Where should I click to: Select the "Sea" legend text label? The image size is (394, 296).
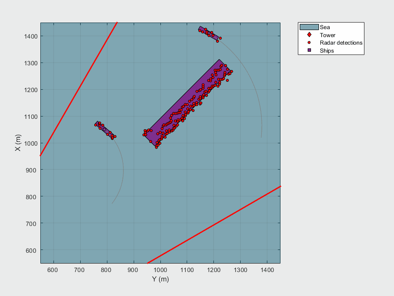point(325,27)
